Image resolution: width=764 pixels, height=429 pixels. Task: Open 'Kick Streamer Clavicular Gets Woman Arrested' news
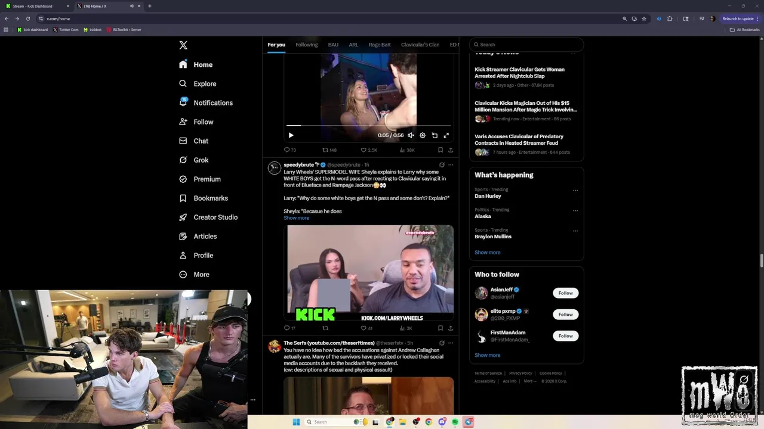[519, 73]
